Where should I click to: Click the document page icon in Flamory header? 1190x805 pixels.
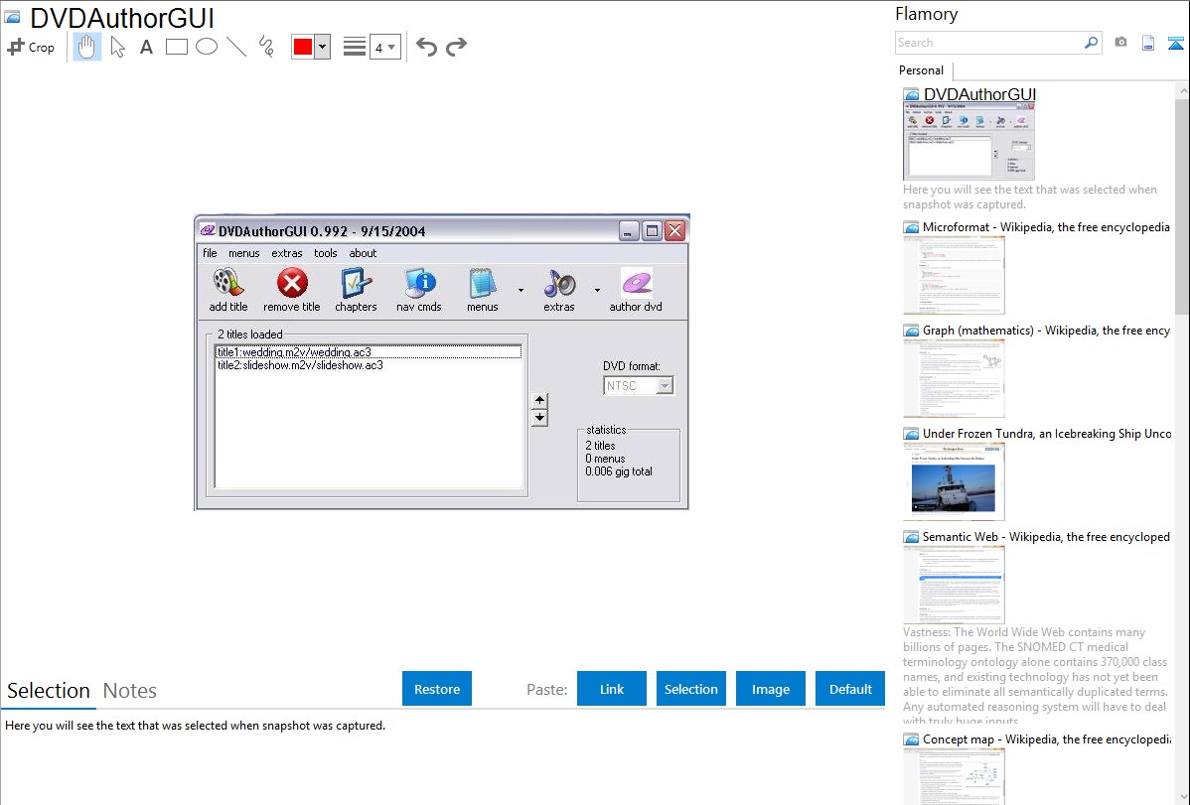coord(1148,43)
